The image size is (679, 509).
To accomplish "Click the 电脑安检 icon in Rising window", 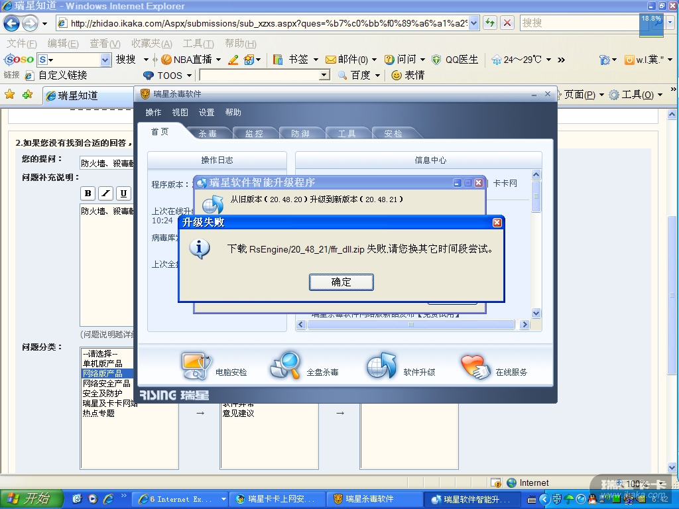I will (196, 367).
